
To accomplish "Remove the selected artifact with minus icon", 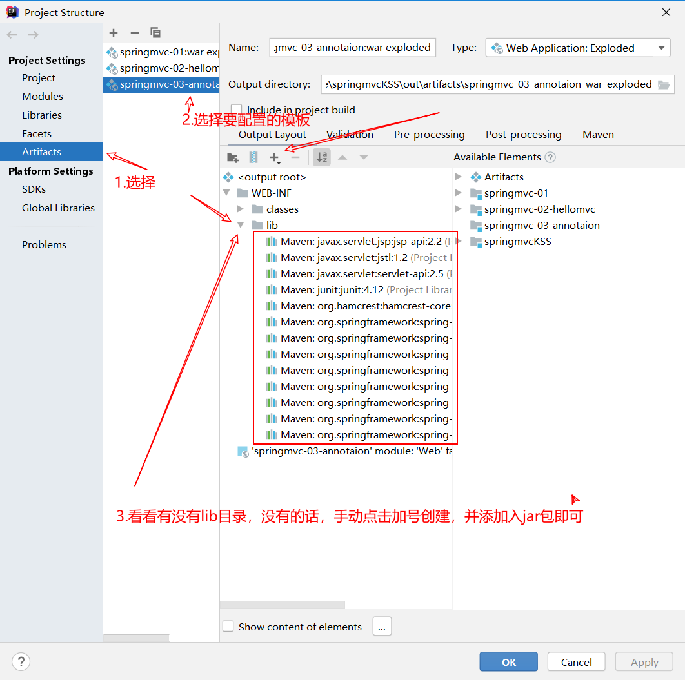I will click(x=135, y=33).
